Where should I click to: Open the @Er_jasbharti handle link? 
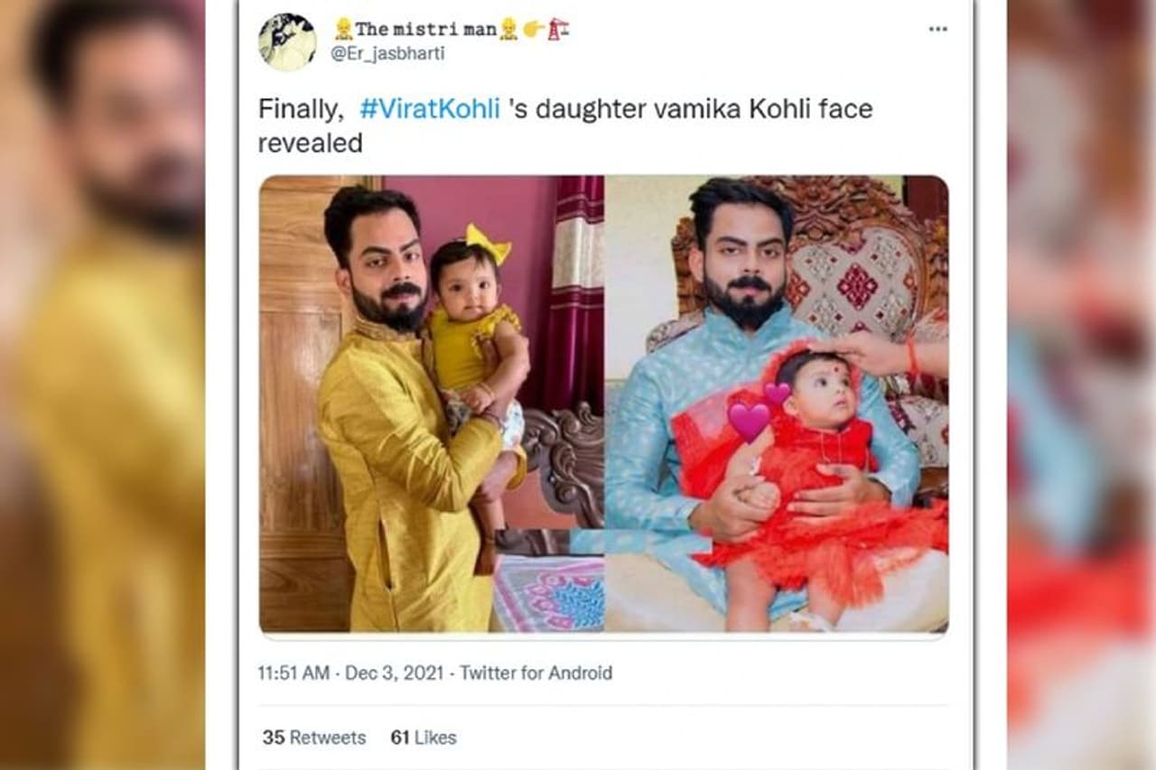387,54
